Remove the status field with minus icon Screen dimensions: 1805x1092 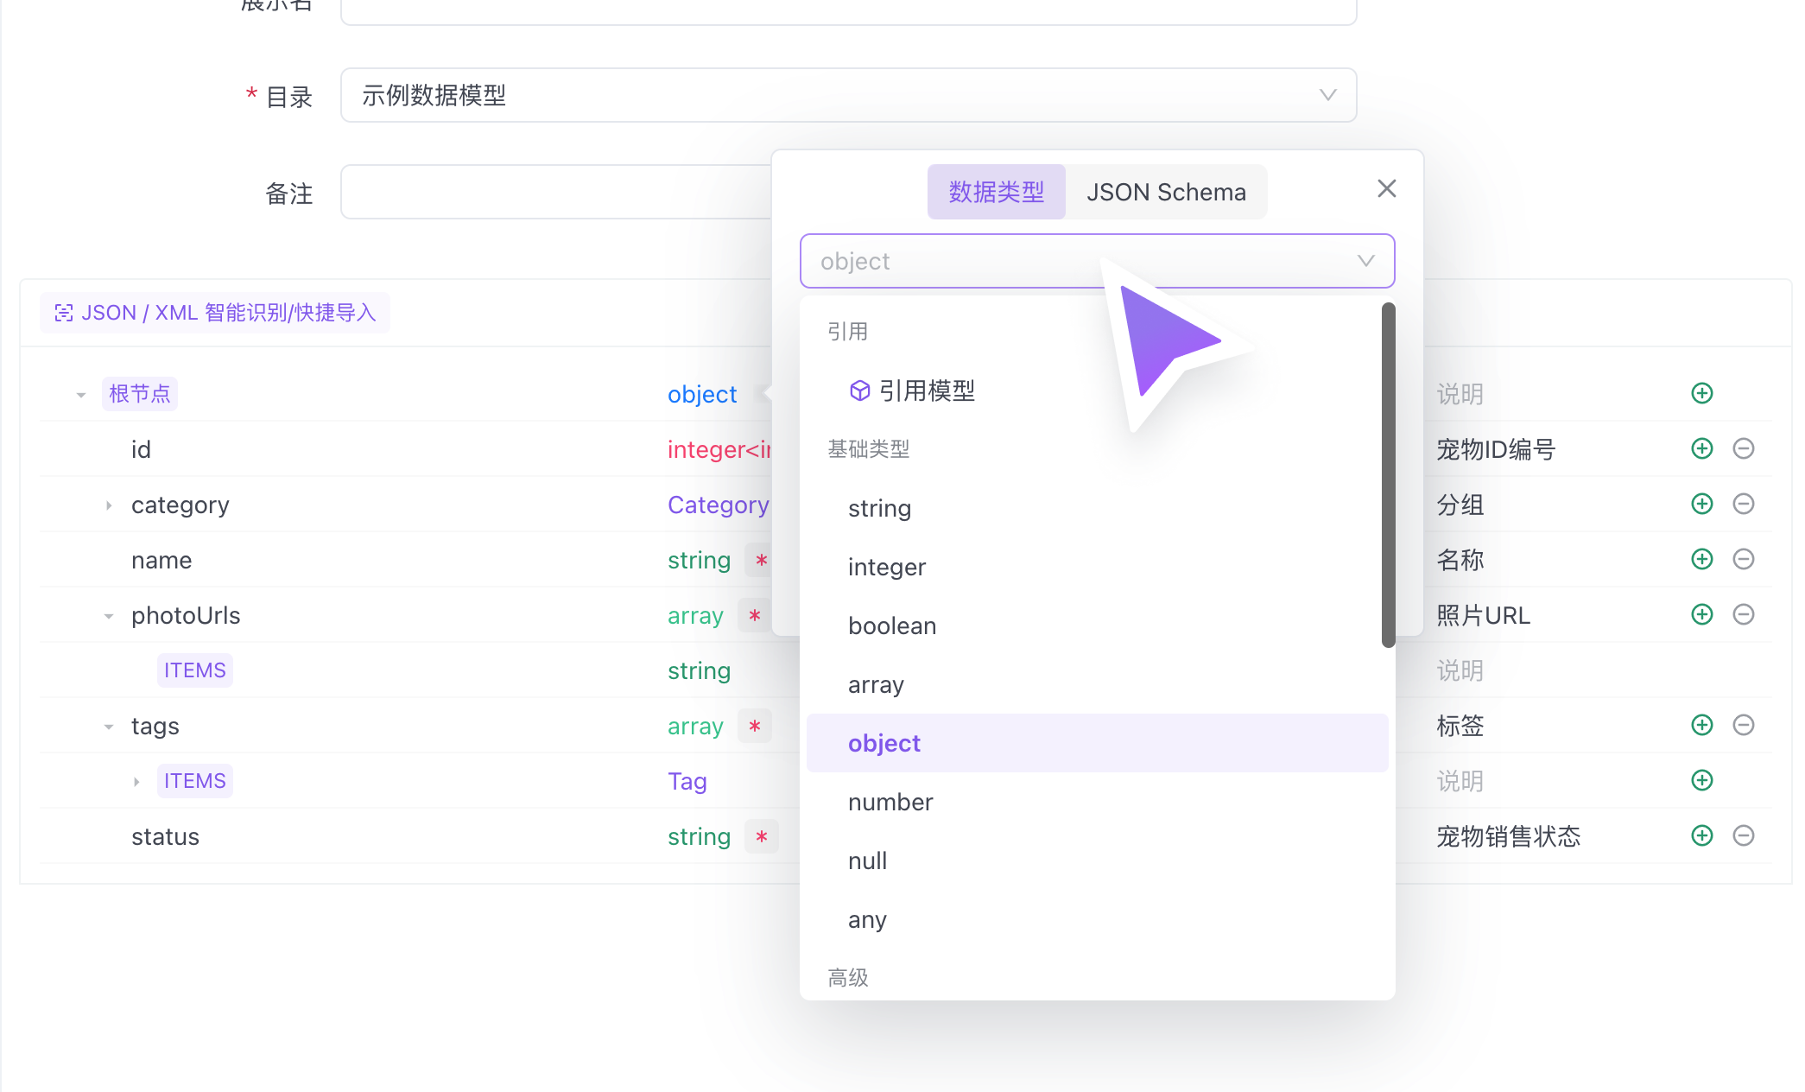[1743, 835]
